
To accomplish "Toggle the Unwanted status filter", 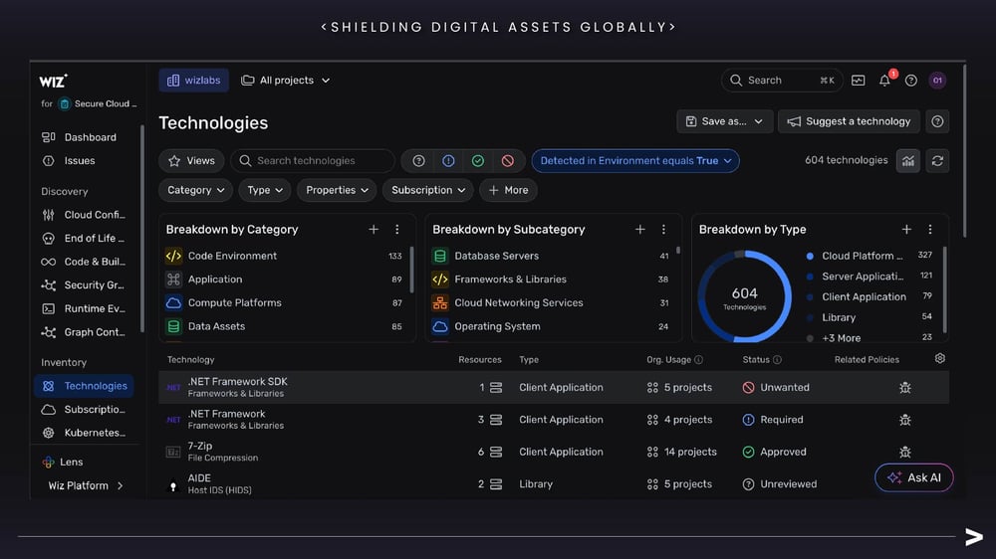I will point(508,160).
